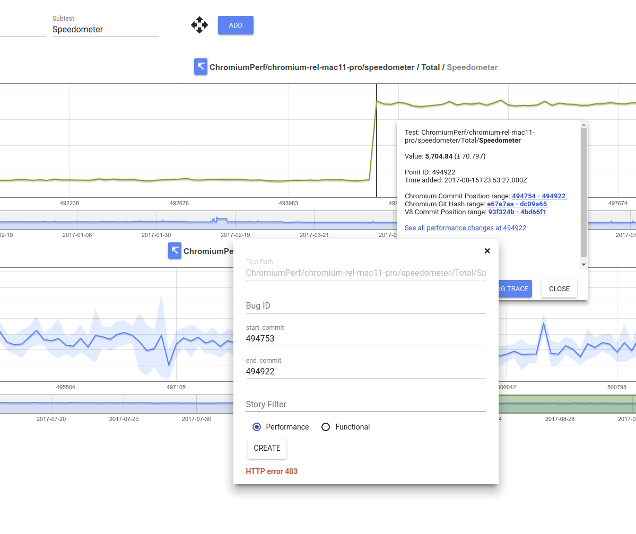Click the end_commit field 494922
This screenshot has width=636, height=534.
[366, 371]
